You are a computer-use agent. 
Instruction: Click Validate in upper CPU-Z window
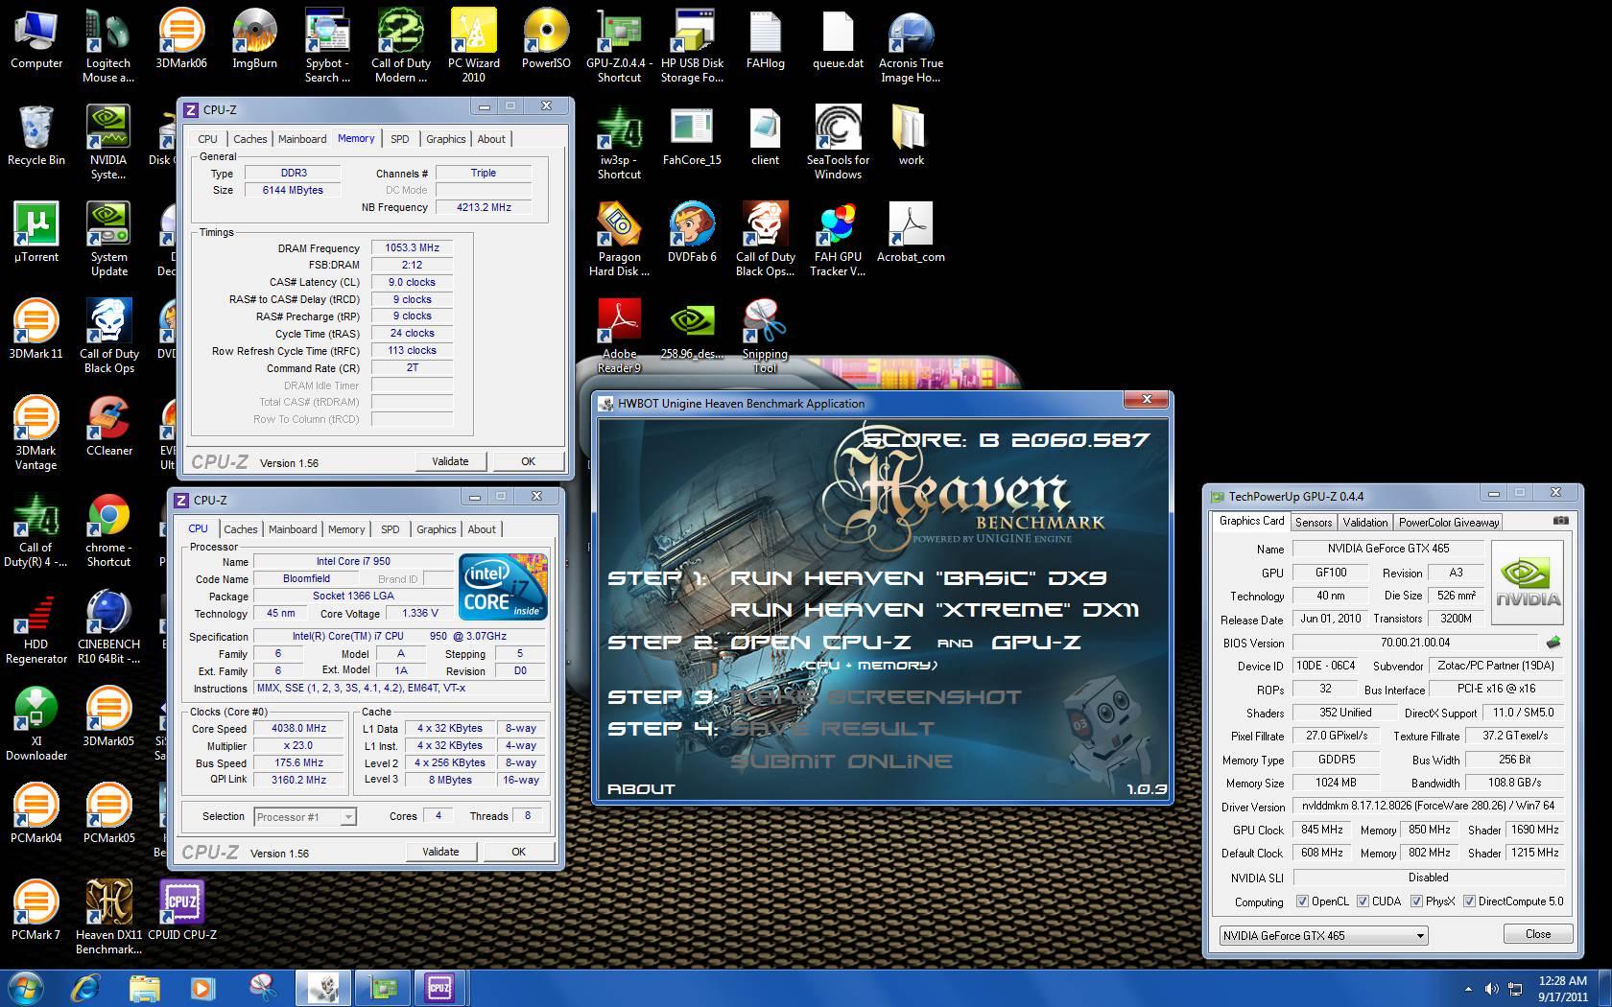point(450,461)
